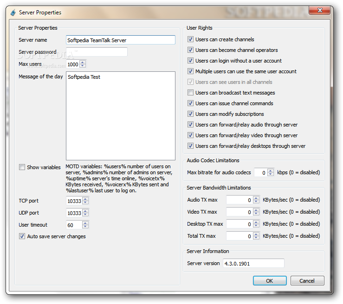Increment the UDP port value
Screen dimensions: 343x304
[85, 211]
